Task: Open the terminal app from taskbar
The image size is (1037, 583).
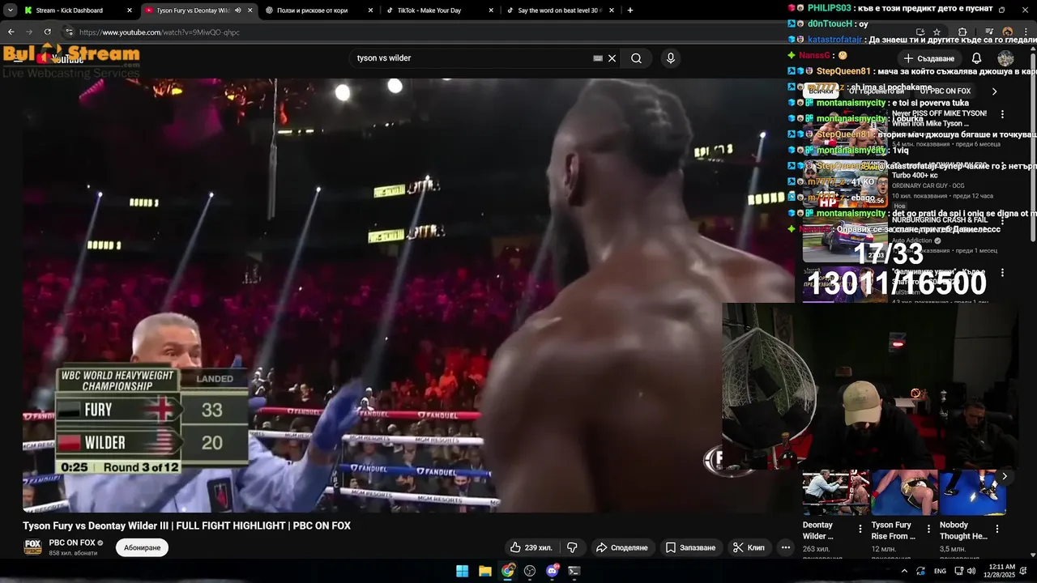Action: (x=574, y=571)
